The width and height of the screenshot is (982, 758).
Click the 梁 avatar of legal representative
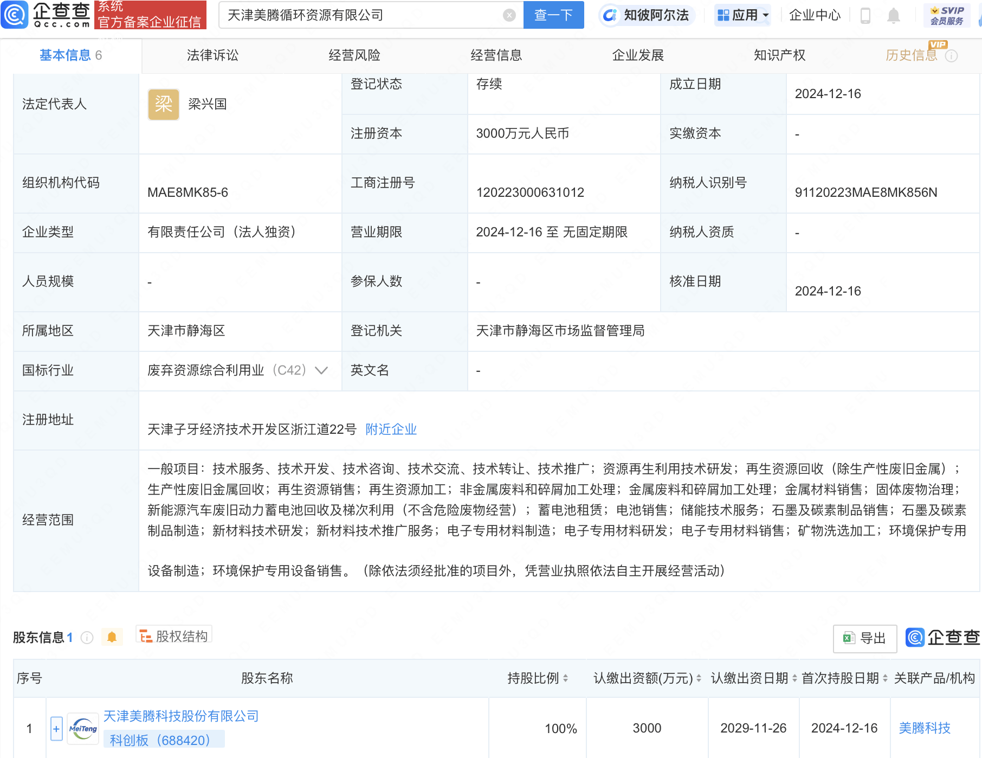164,104
